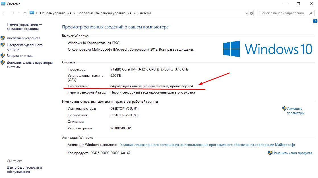The image size is (318, 178).
Task: Select 'Панель управления' in the breadcrumb
Action: pyautogui.click(x=55, y=13)
